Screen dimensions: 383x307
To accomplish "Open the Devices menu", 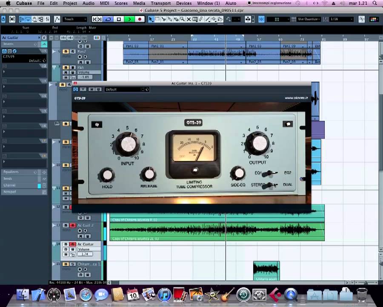I will (184, 3).
